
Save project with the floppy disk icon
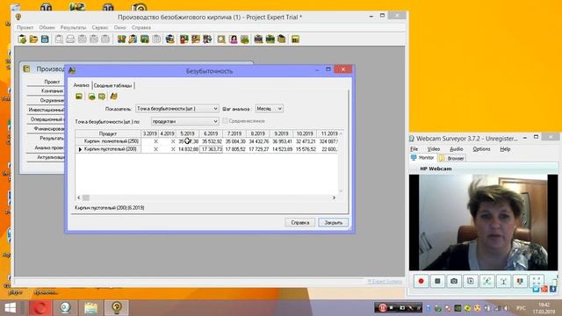click(45, 39)
